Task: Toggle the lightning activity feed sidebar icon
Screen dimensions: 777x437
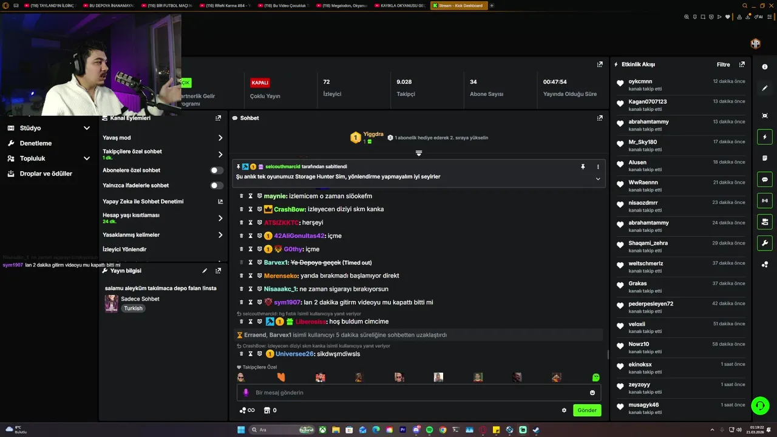Action: point(765,137)
